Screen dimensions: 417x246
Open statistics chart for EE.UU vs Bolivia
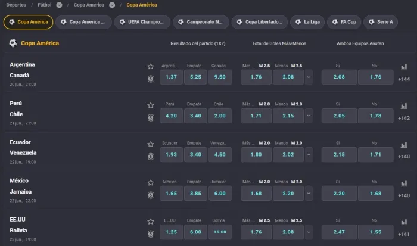tap(404, 222)
